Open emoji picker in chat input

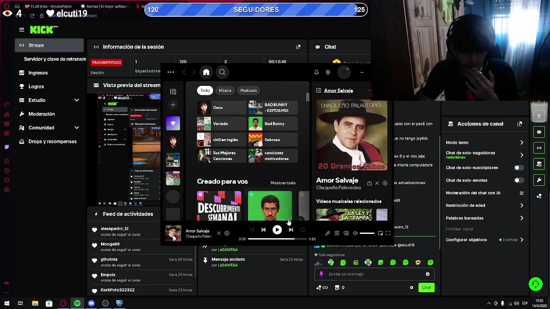pos(428,274)
